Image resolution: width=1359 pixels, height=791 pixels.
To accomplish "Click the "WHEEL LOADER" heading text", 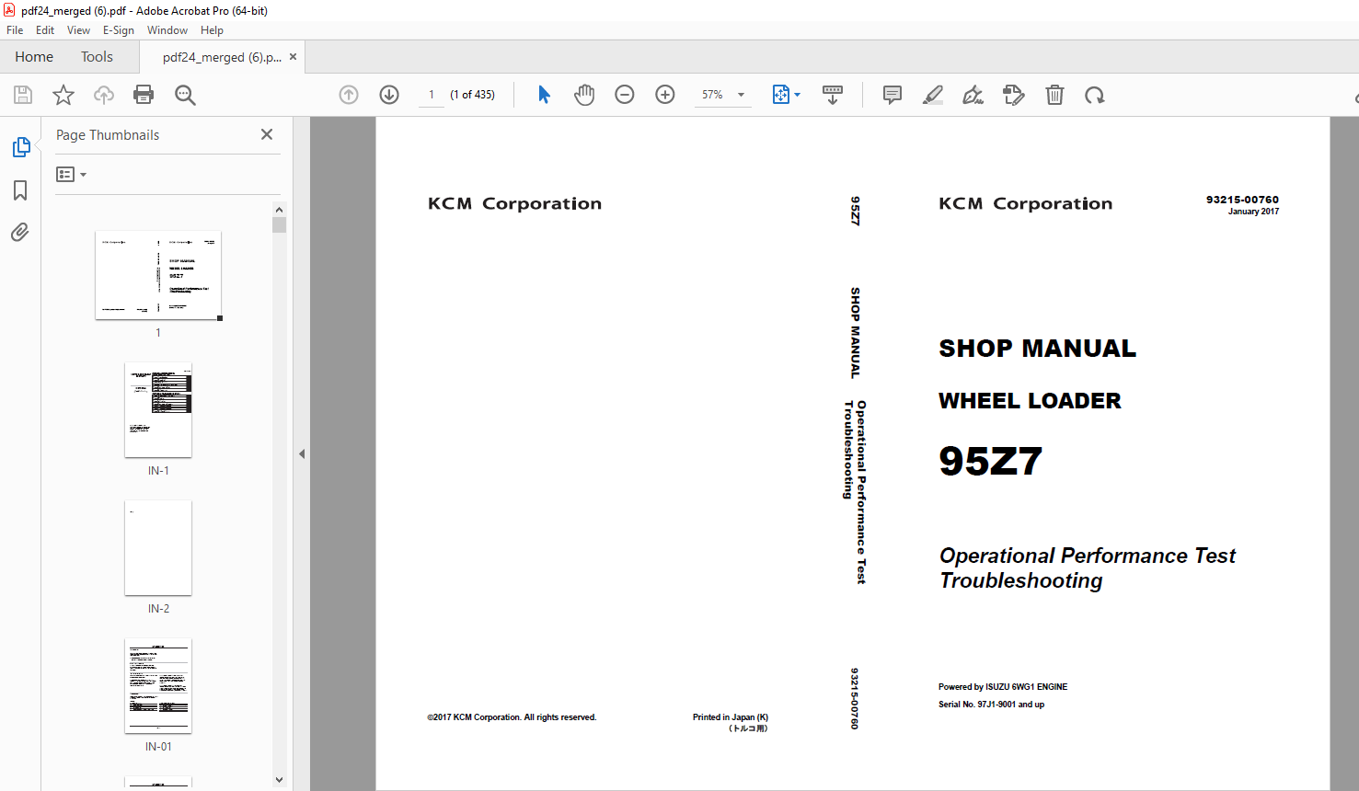I will (1030, 401).
